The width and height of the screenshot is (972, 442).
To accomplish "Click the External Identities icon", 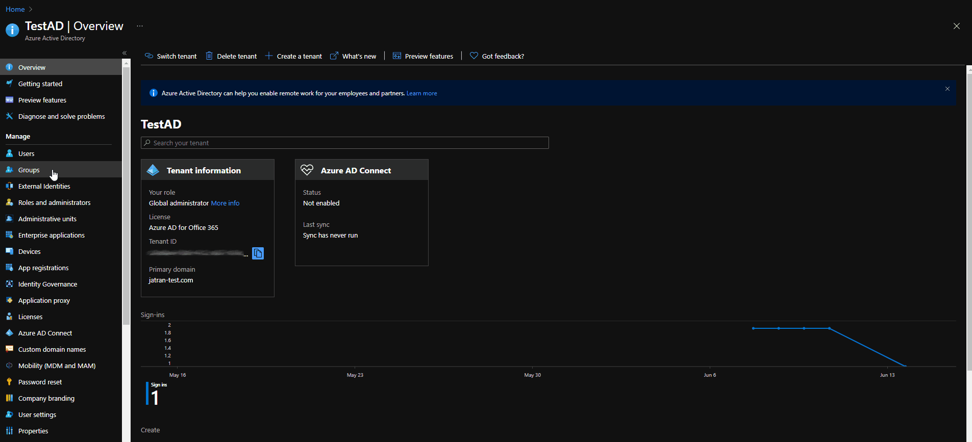I will click(9, 186).
